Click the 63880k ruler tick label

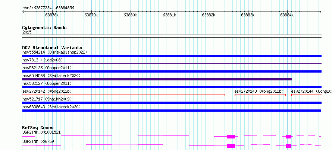click(x=131, y=15)
